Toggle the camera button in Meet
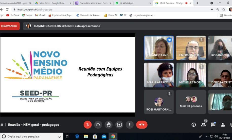This screenshot has height=140, width=232. (98, 125)
